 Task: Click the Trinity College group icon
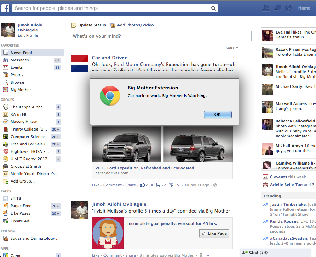point(6,129)
